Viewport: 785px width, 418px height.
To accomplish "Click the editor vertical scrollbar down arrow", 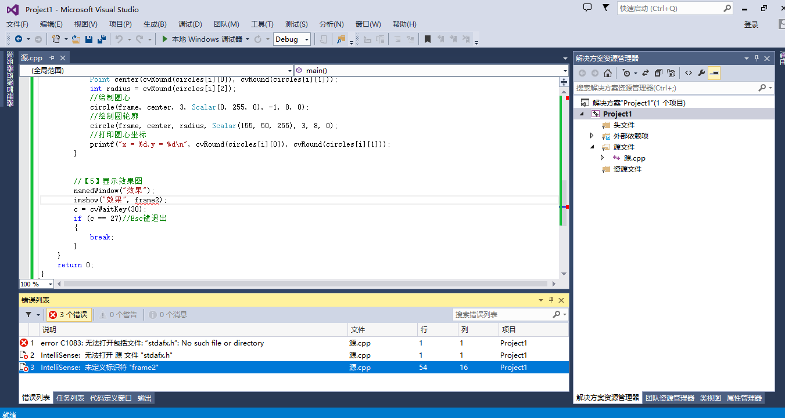I will (x=564, y=274).
